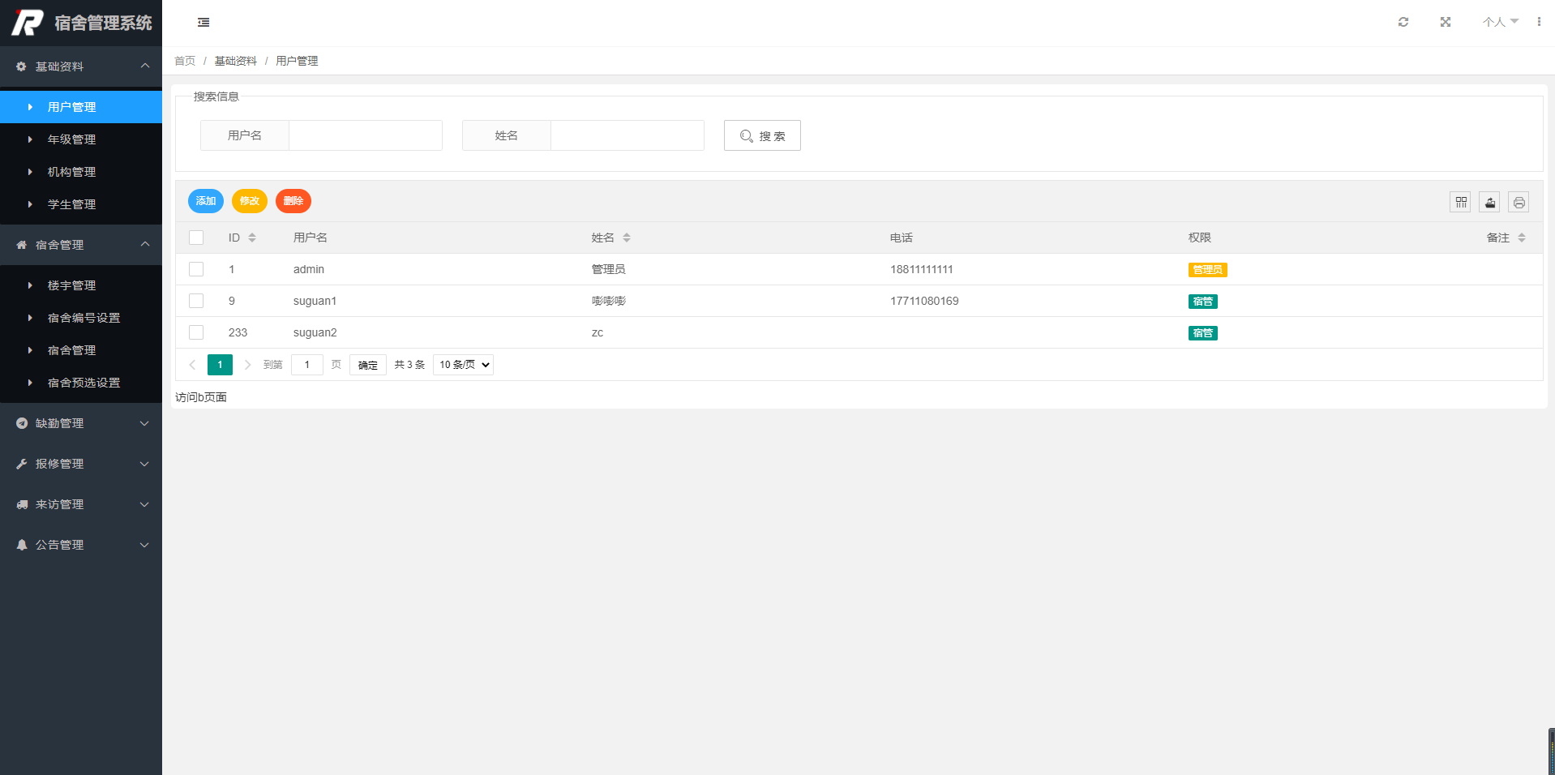Screen dimensions: 1555x775
Task: Click the 基础资料 breadcrumb link
Action: pos(236,61)
